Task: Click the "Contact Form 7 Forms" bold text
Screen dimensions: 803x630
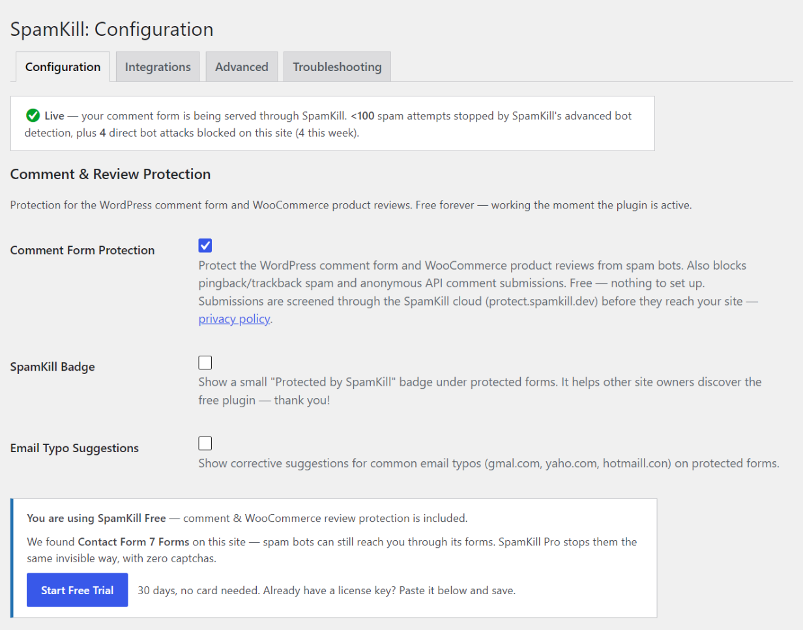Action: (134, 542)
